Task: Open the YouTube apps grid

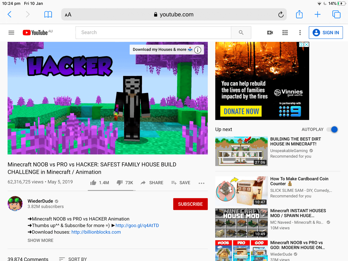Action: click(x=285, y=33)
